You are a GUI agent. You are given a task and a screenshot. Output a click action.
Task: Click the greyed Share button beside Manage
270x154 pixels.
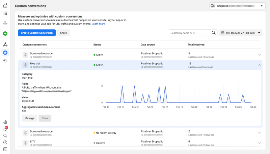(45, 118)
